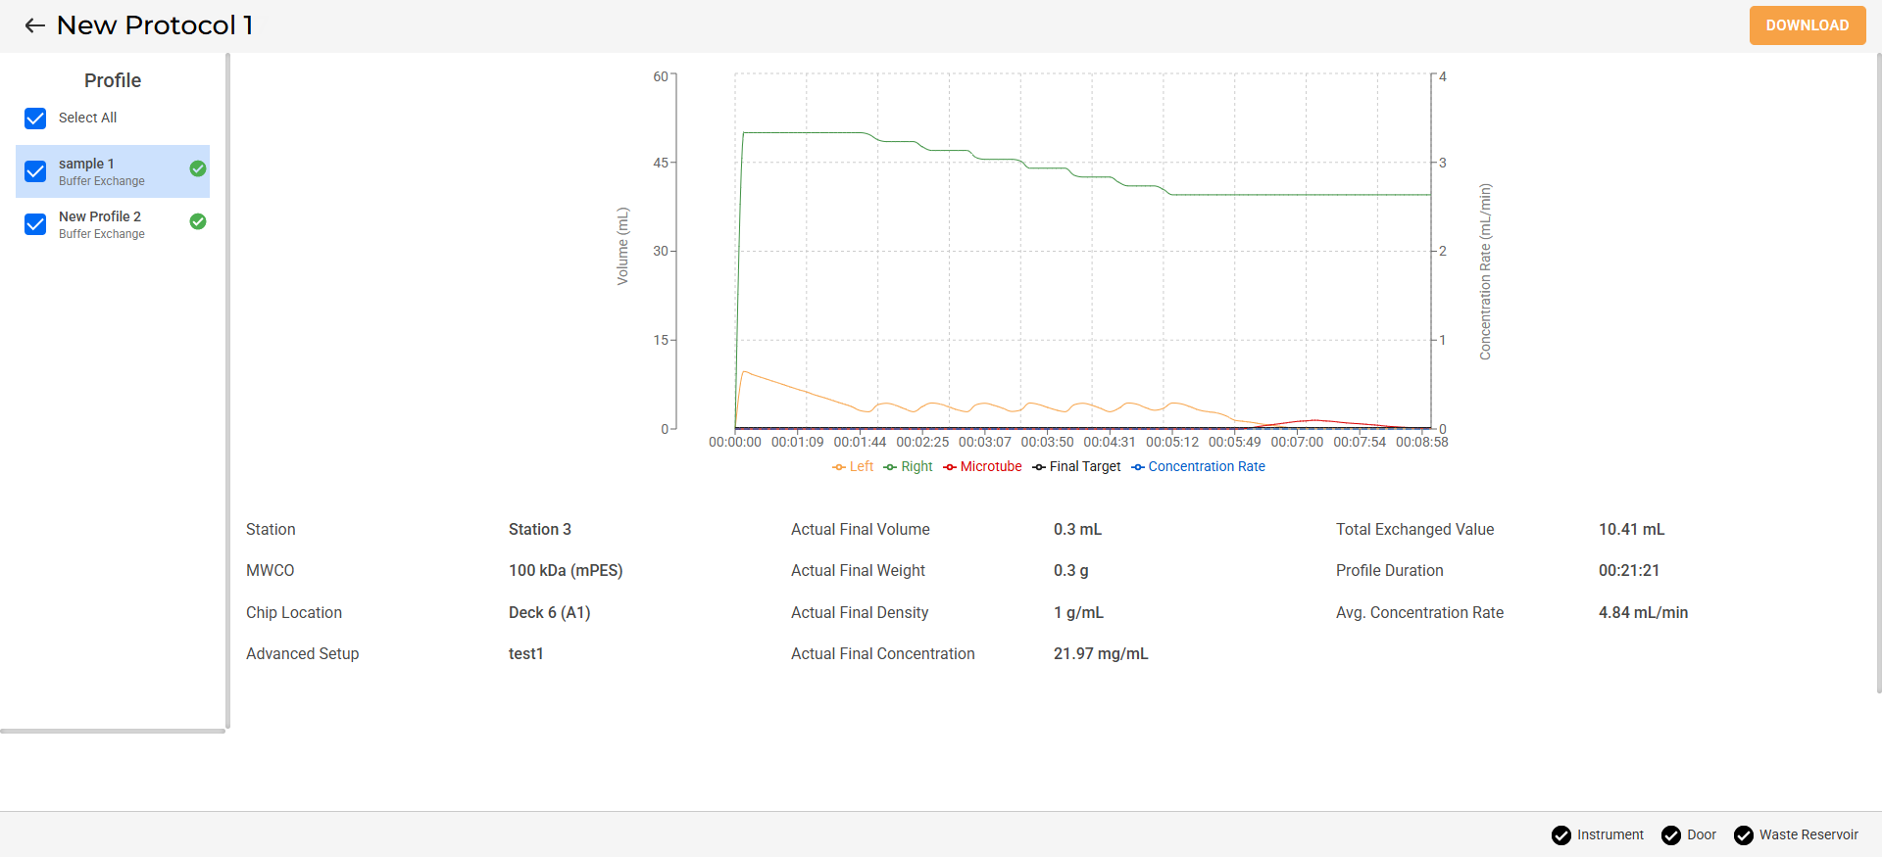Click the page vertical scrollbar on right

click(x=1878, y=372)
